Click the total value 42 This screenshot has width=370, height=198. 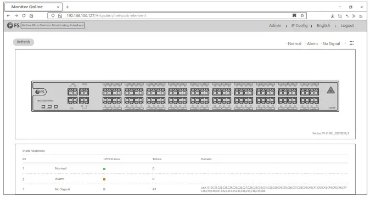154,189
